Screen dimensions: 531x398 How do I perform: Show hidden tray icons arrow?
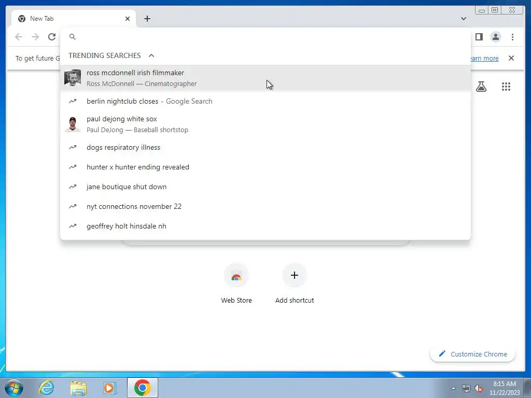(453, 389)
